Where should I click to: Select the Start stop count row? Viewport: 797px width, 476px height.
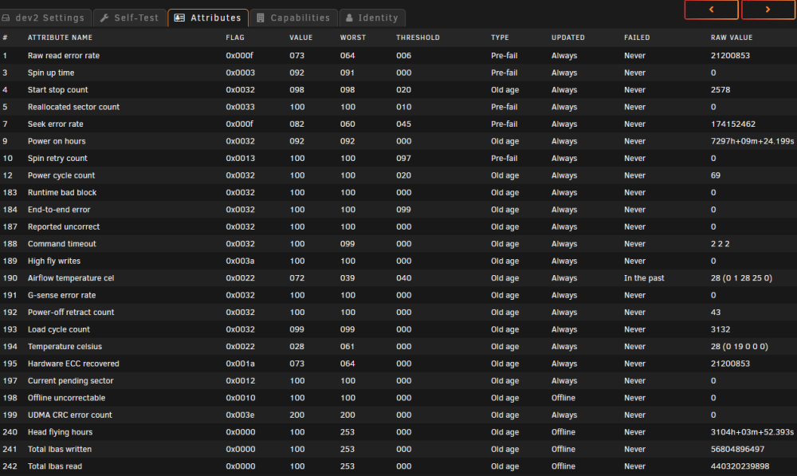[x=398, y=90]
